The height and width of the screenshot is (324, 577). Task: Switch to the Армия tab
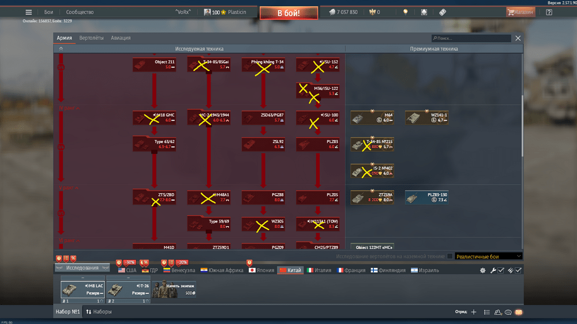65,38
